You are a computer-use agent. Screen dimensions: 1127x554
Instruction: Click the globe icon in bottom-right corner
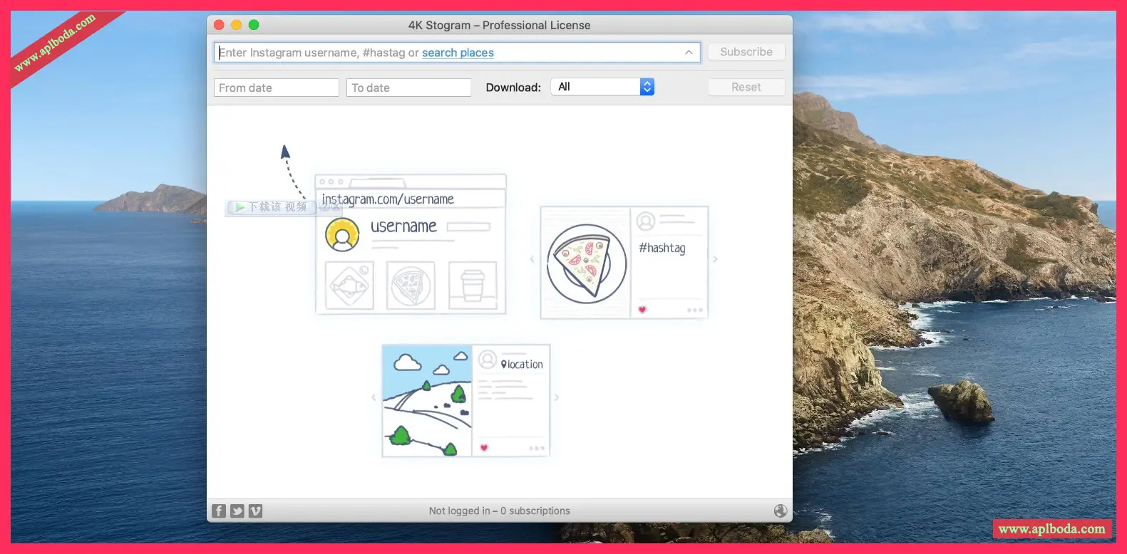tap(781, 511)
